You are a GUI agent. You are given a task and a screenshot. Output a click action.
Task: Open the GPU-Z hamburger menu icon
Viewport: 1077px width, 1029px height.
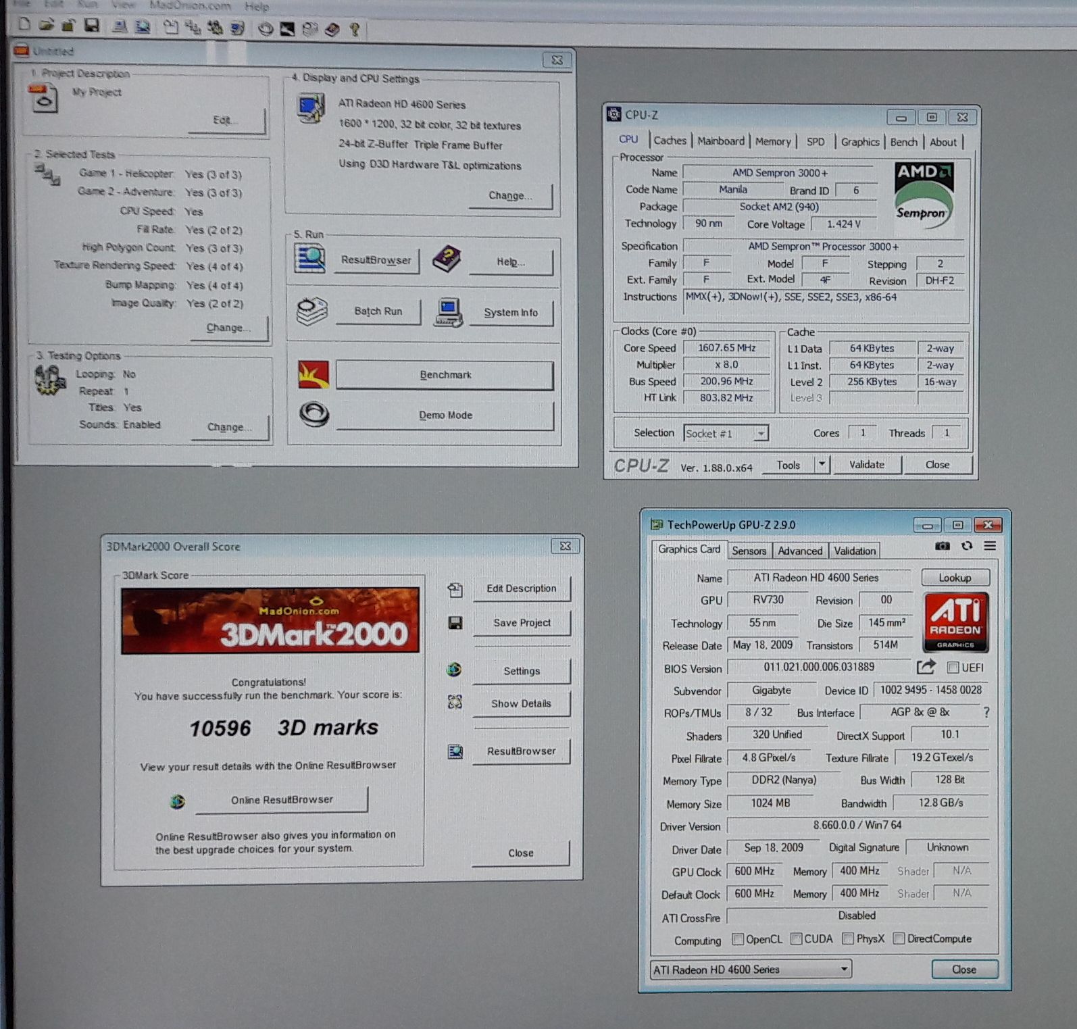tap(990, 546)
